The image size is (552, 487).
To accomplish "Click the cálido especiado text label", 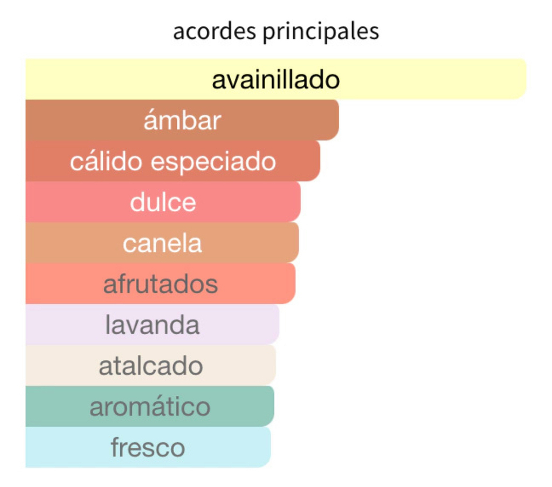I will click(173, 162).
